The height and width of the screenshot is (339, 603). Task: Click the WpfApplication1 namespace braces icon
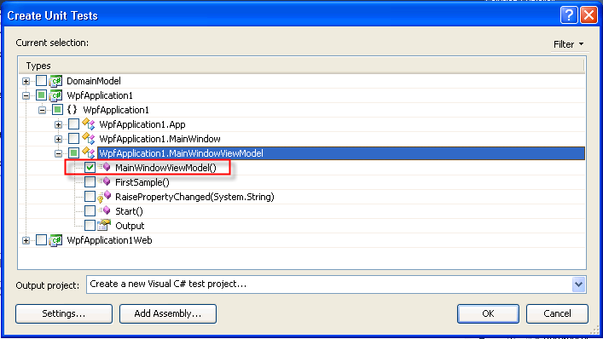click(x=72, y=110)
